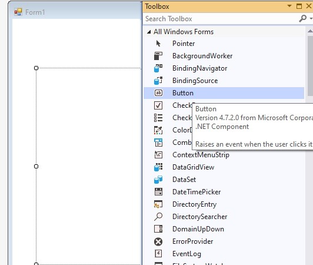Viewport: 313px width, 265px height.
Task: Select ErrorProvider in the Toolbox
Action: tap(192, 241)
